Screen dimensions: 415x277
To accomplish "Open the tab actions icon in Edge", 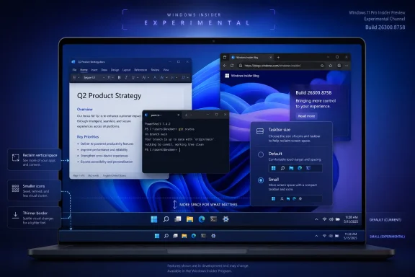I will pos(225,57).
